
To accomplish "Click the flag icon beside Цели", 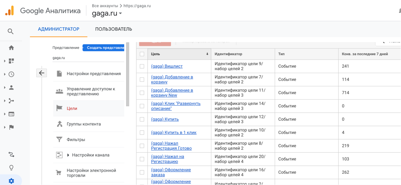I will click(59, 108).
